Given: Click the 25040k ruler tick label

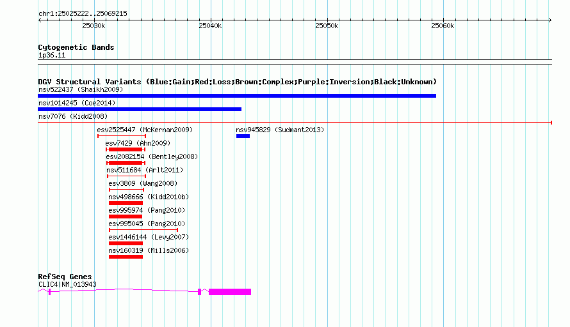Looking at the screenshot, I should click(x=210, y=26).
